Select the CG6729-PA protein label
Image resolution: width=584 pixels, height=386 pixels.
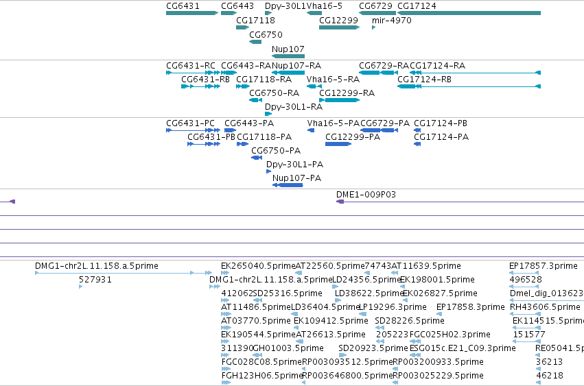(x=385, y=123)
